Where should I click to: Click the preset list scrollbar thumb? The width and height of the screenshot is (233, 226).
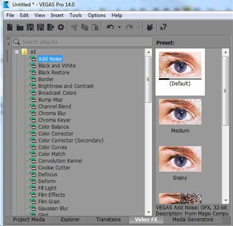point(226,91)
